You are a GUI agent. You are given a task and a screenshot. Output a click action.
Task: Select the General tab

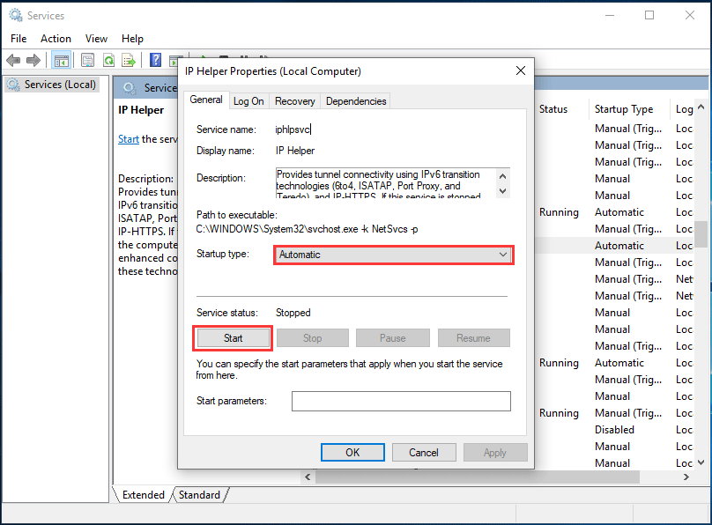(x=206, y=100)
